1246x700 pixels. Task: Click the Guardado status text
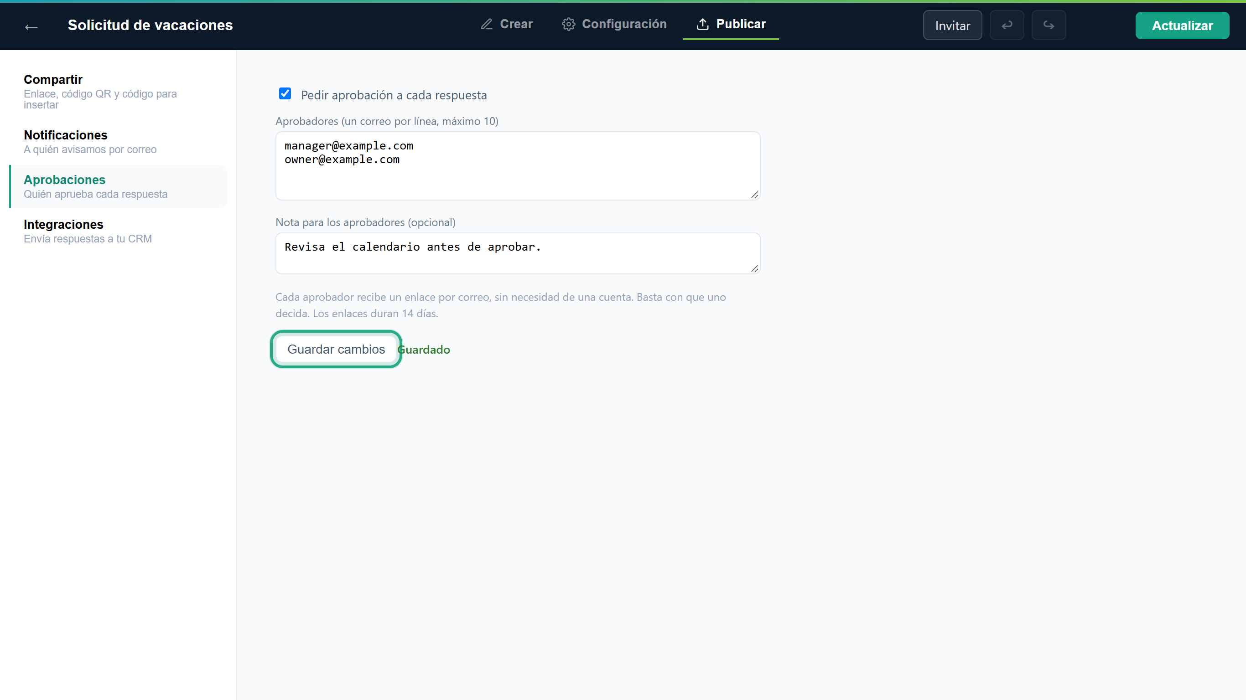click(424, 350)
